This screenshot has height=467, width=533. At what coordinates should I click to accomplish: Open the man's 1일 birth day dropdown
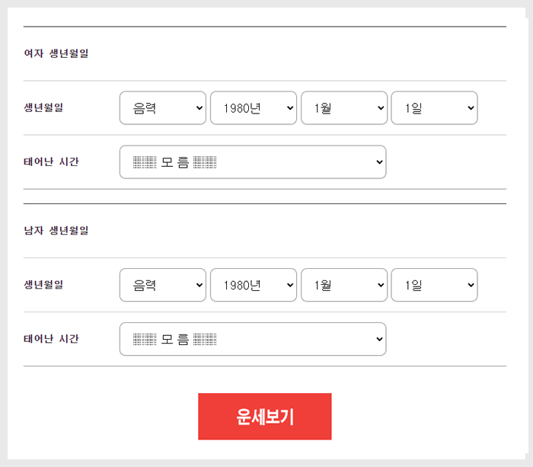(x=435, y=285)
